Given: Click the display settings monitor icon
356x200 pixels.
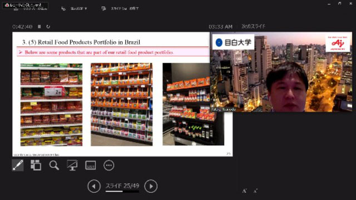Looking at the screenshot, I should tap(63, 9).
